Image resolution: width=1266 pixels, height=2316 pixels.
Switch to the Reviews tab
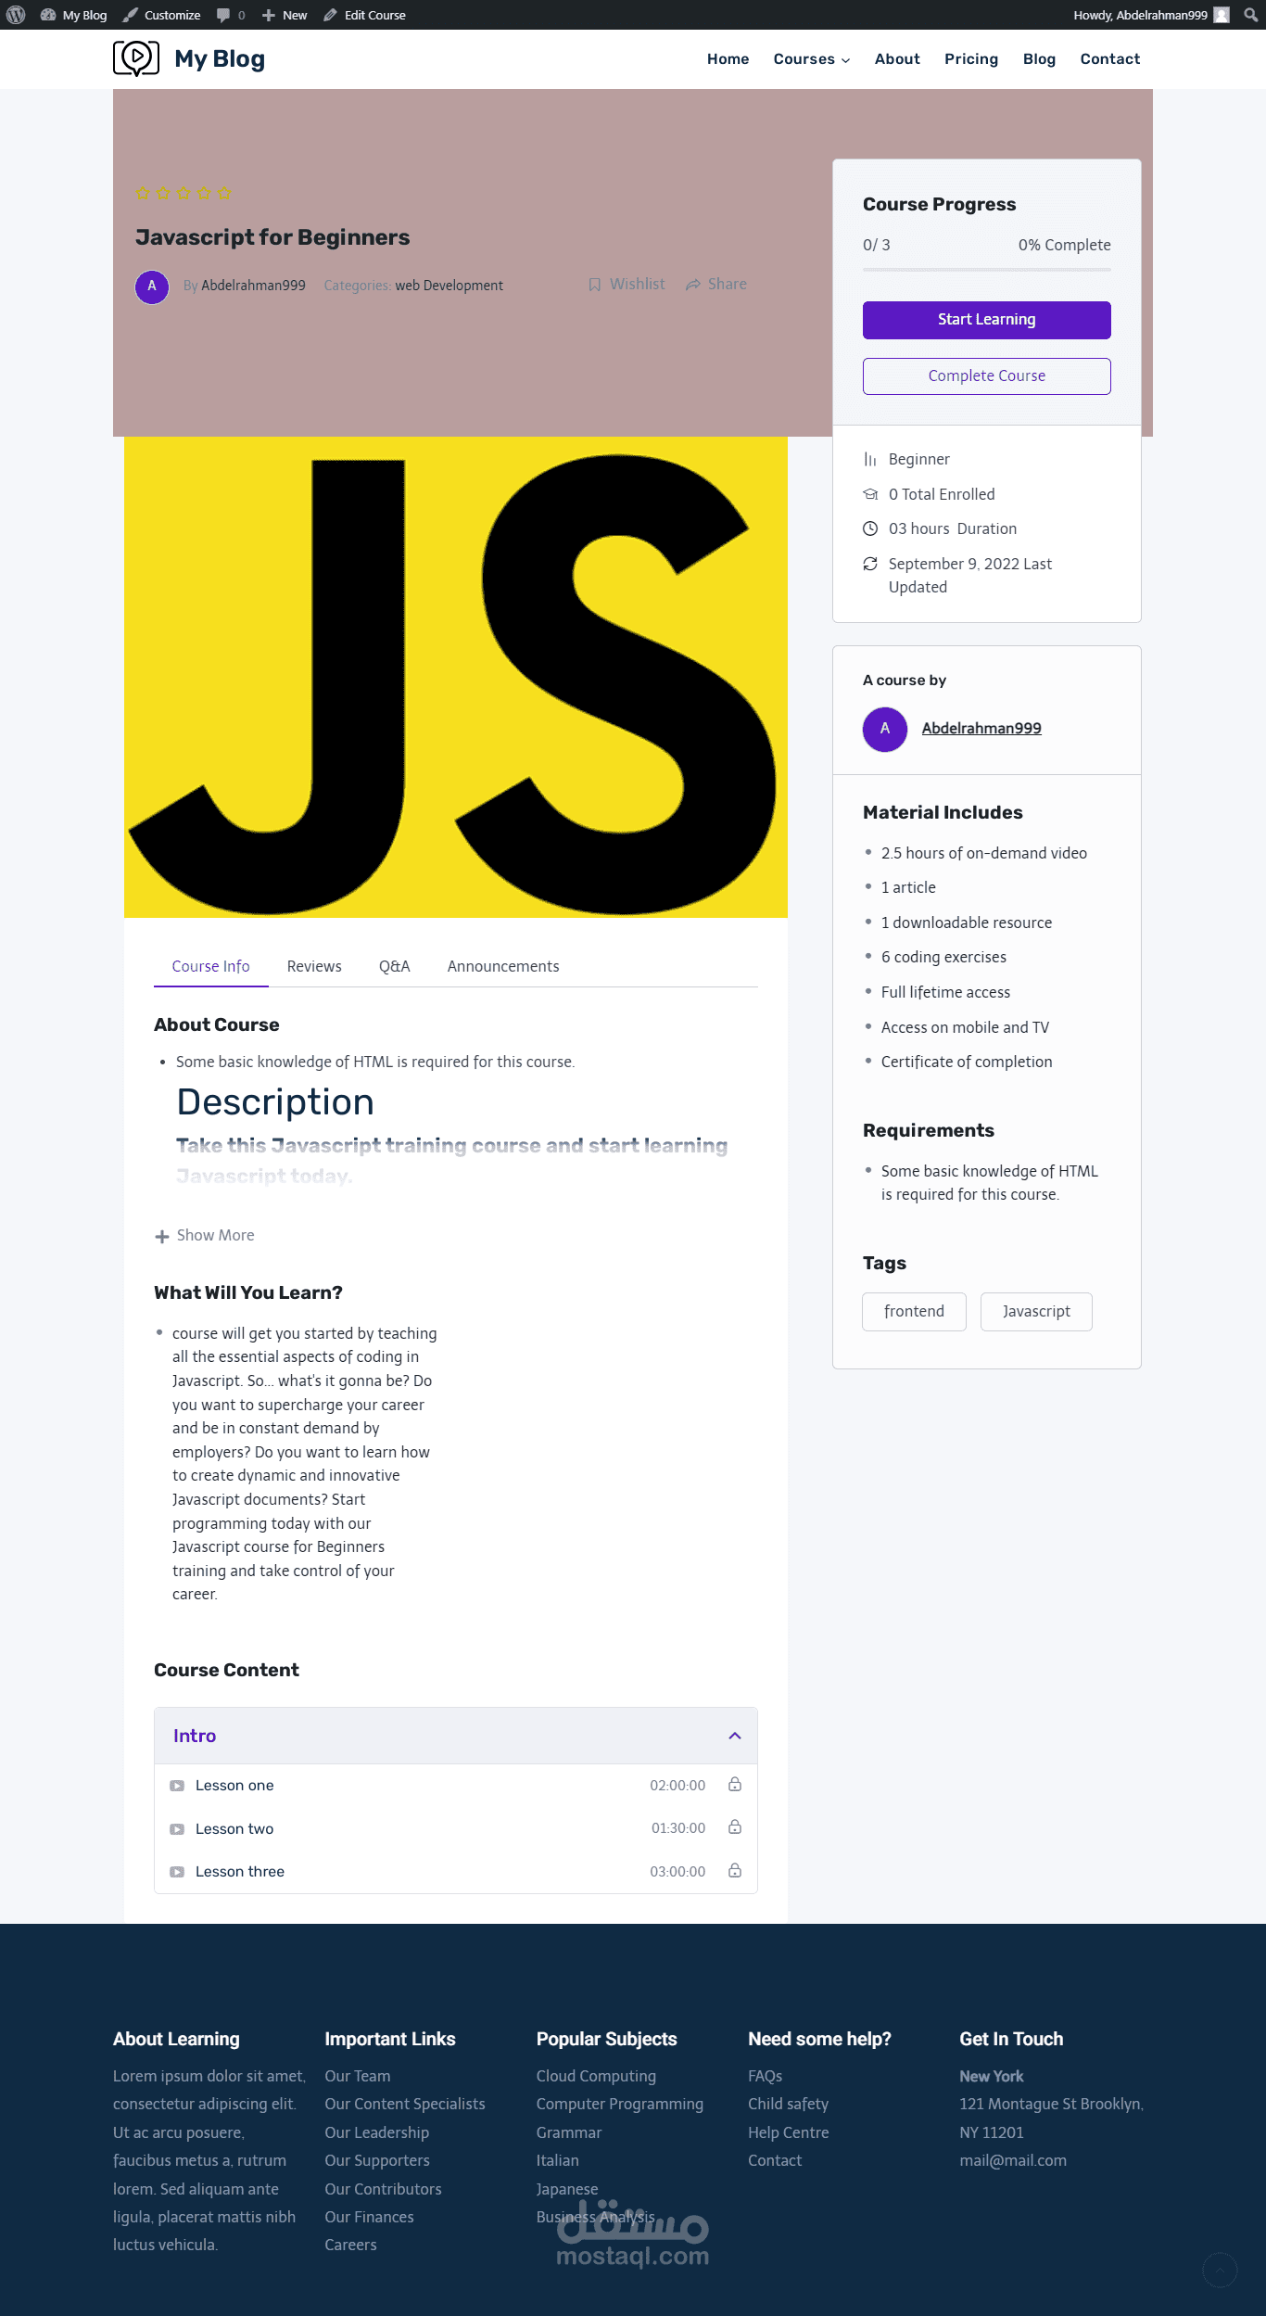314,966
